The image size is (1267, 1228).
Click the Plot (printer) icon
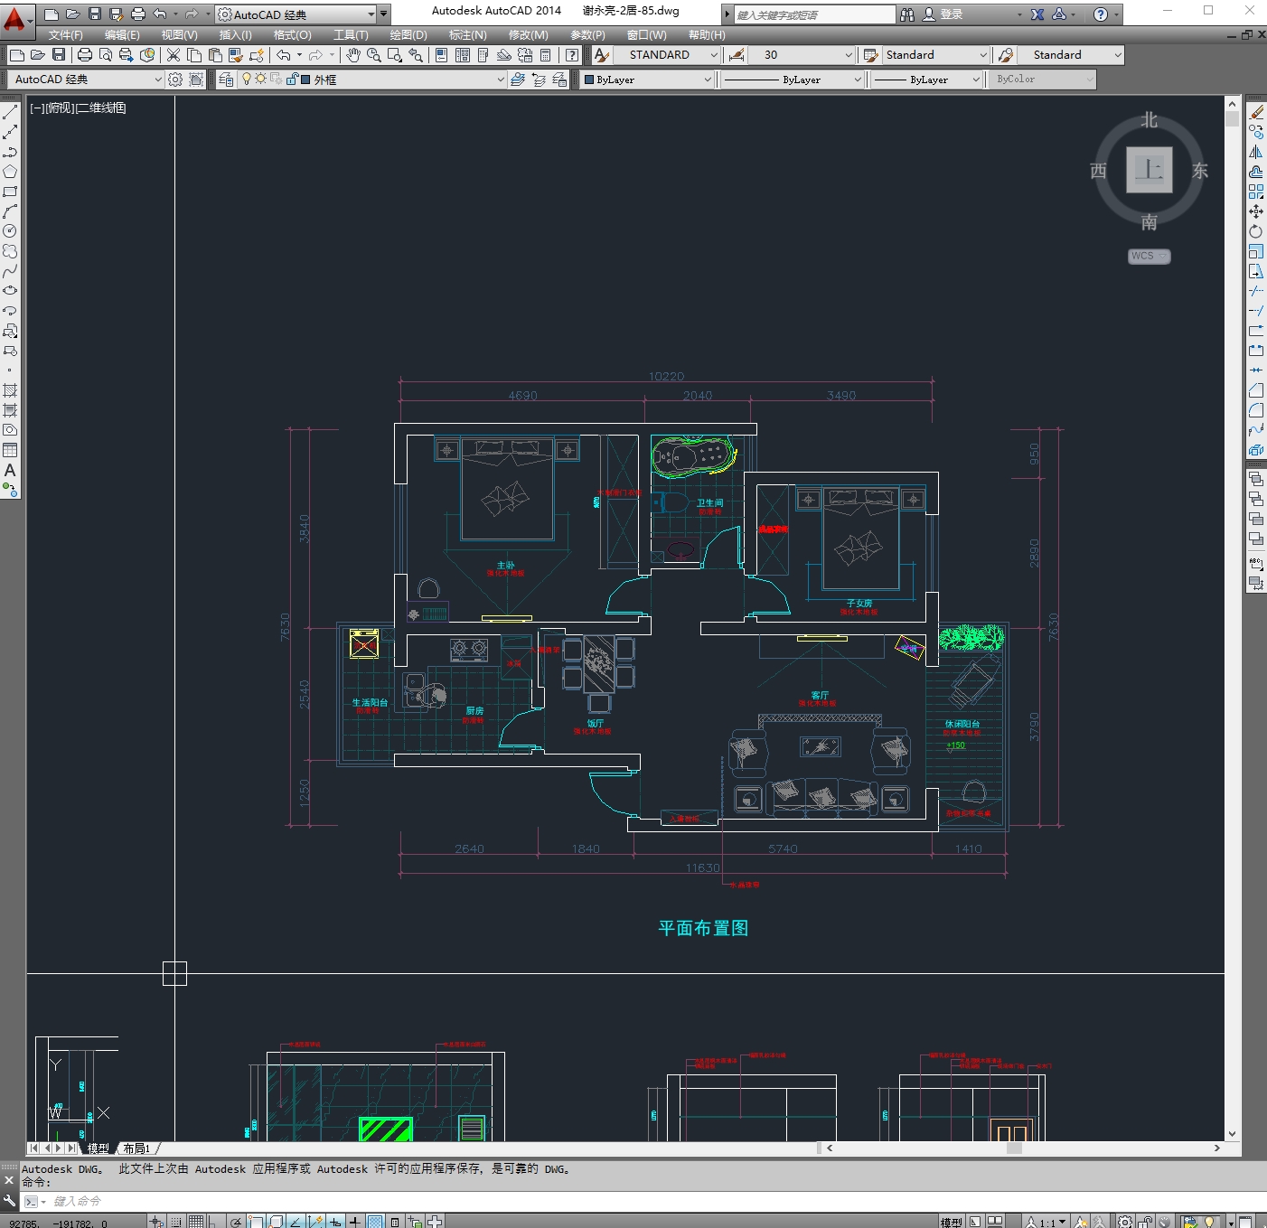[85, 55]
